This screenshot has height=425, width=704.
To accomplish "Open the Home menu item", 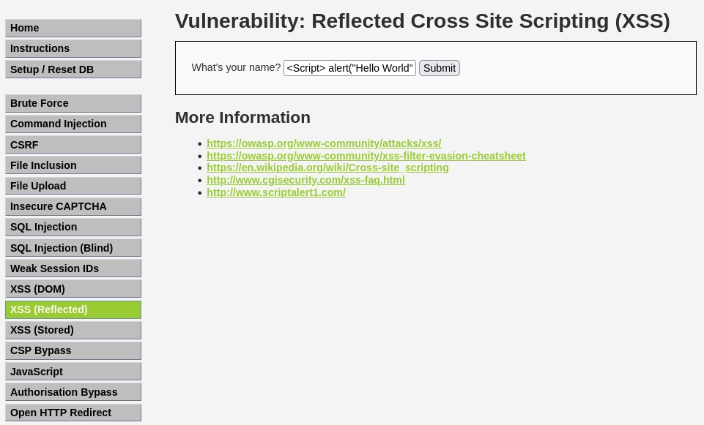I will tap(73, 28).
